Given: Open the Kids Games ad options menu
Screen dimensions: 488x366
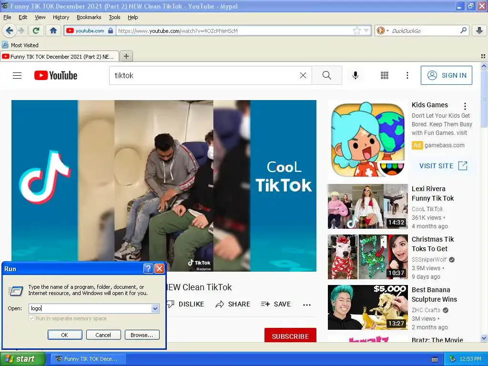Looking at the screenshot, I should click(465, 106).
